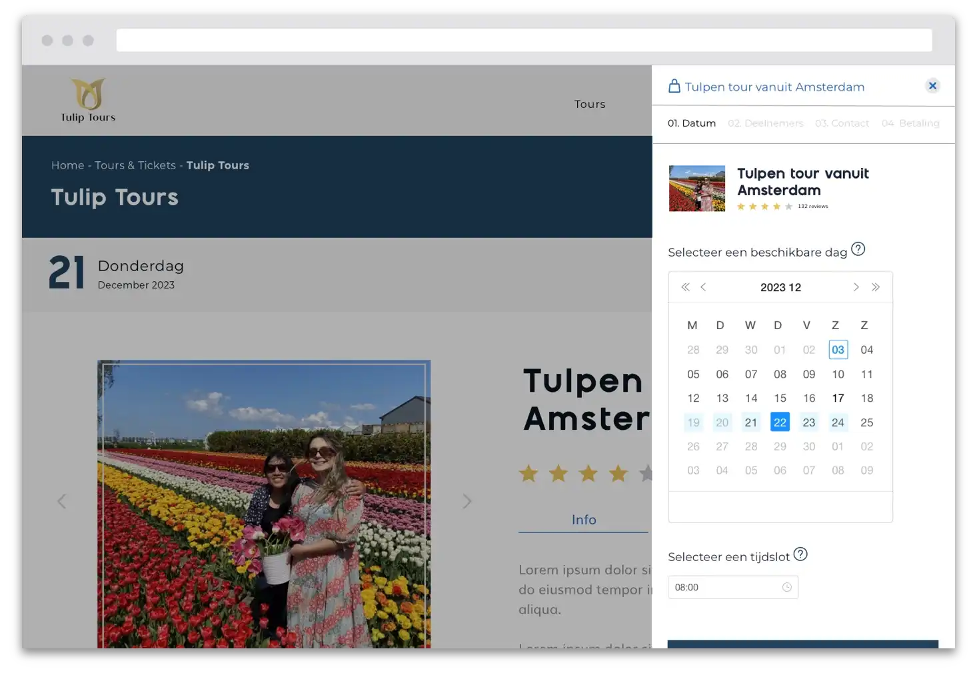Image resolution: width=977 pixels, height=677 pixels.
Task: Click the shopping bag icon in panel header
Action: [674, 86]
